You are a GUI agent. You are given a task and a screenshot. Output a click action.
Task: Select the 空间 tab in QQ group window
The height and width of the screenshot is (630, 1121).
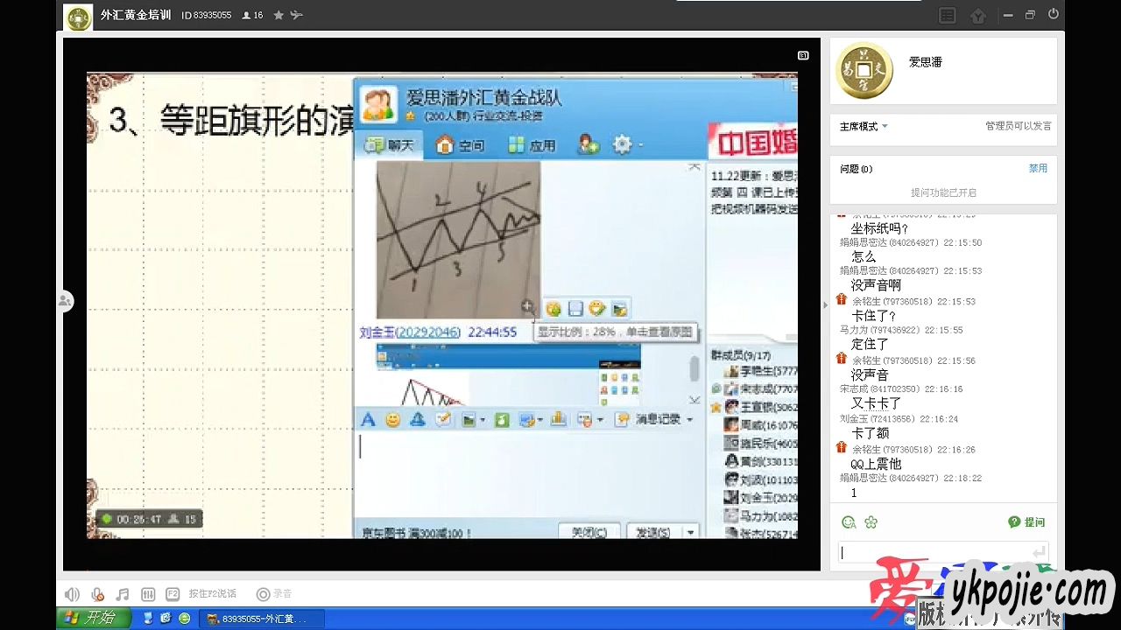[461, 145]
